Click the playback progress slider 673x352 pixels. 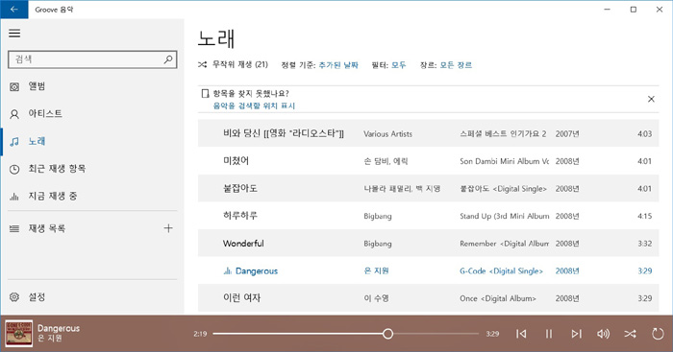[346, 334]
